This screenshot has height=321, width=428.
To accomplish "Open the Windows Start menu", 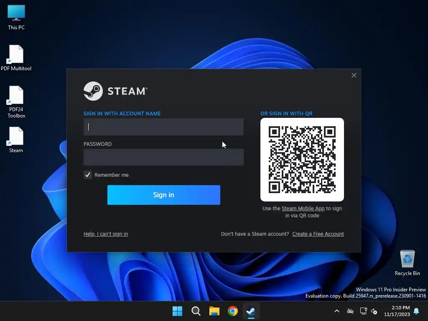I will pos(177,311).
